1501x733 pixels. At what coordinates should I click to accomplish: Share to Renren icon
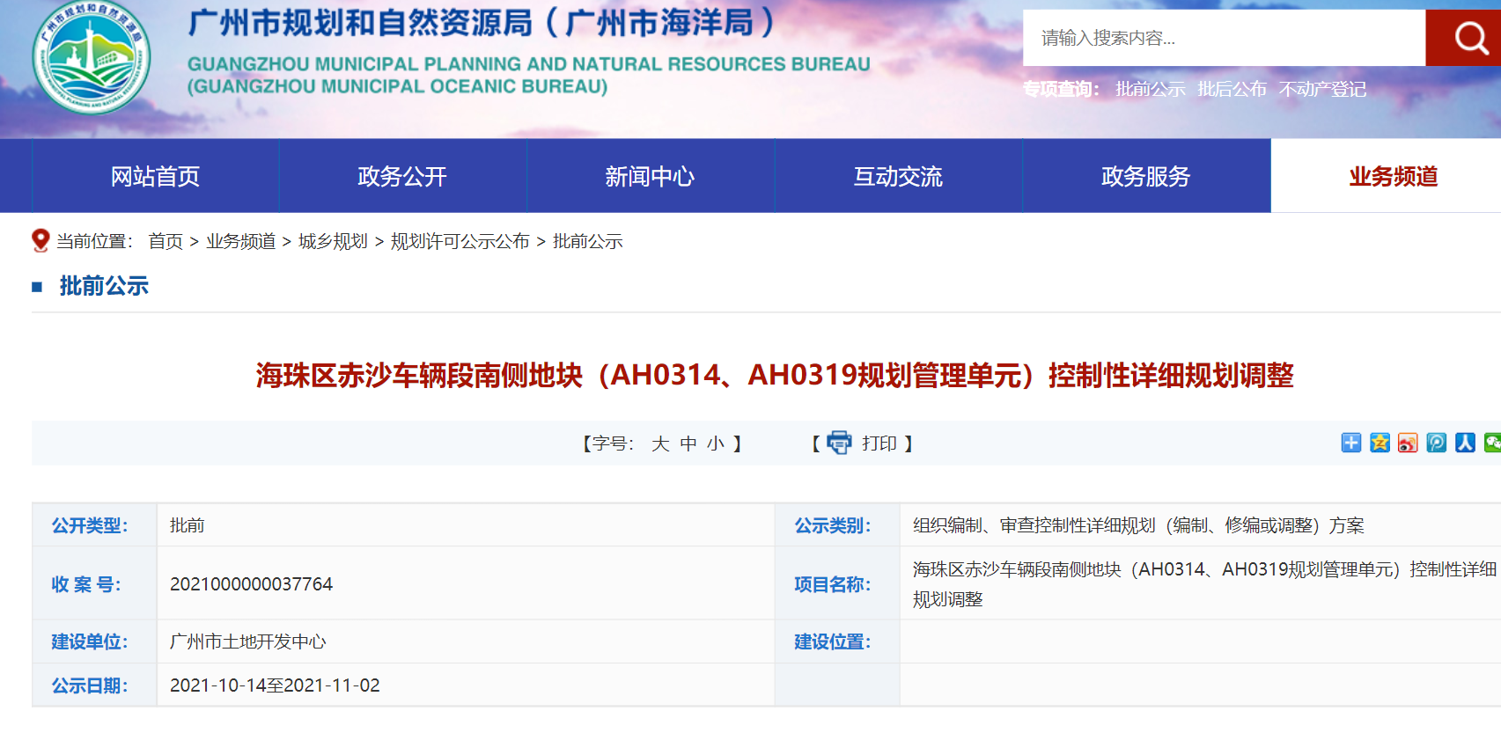point(1465,443)
